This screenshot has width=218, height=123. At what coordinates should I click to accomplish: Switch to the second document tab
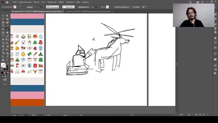(88, 11)
